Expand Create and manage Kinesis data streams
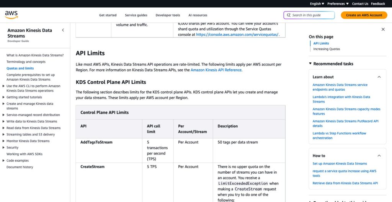The image size is (392, 202). 3,104
